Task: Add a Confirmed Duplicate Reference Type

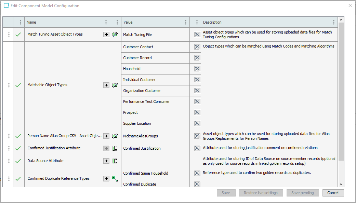Action: coord(106,179)
